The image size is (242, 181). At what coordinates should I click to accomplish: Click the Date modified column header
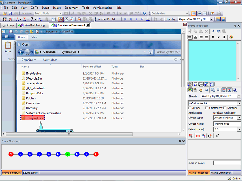[x=92, y=67]
